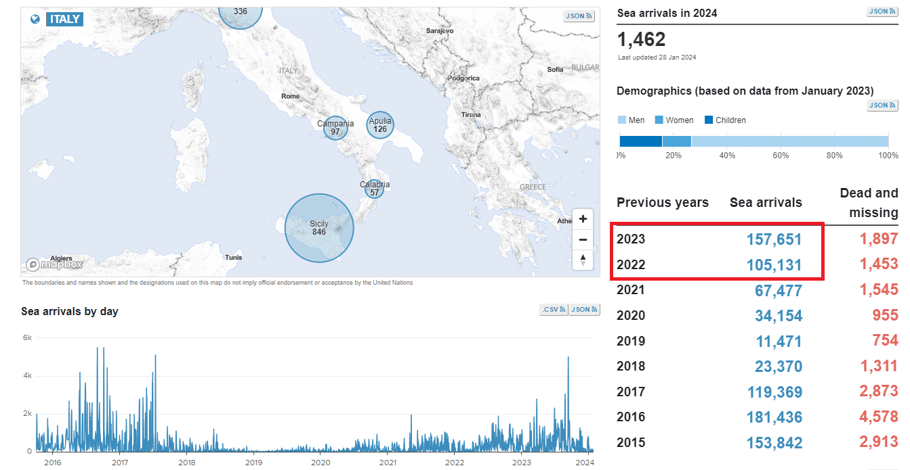Select the ITALY country label
The width and height of the screenshot is (910, 470).
coord(65,19)
